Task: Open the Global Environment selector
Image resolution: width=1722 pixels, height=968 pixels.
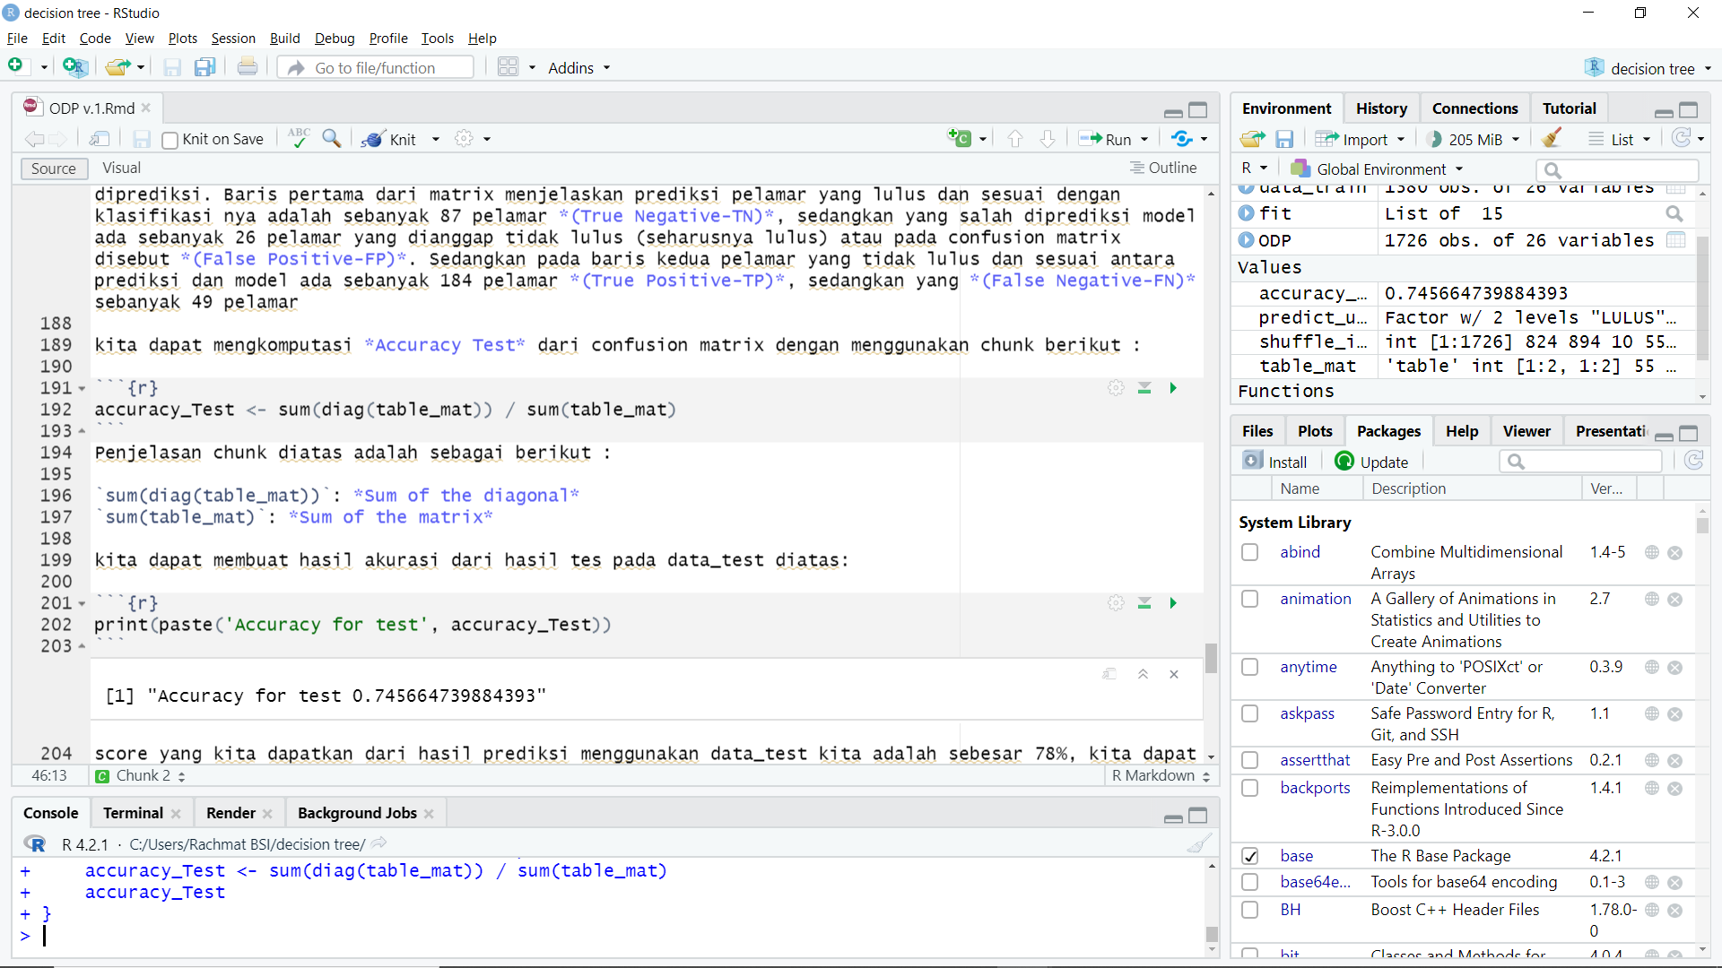Action: coord(1377,169)
